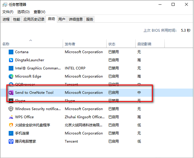Image resolution: width=194 pixels, height=158 pixels.
Task: Click the WPS Office icon
Action: coord(11,117)
